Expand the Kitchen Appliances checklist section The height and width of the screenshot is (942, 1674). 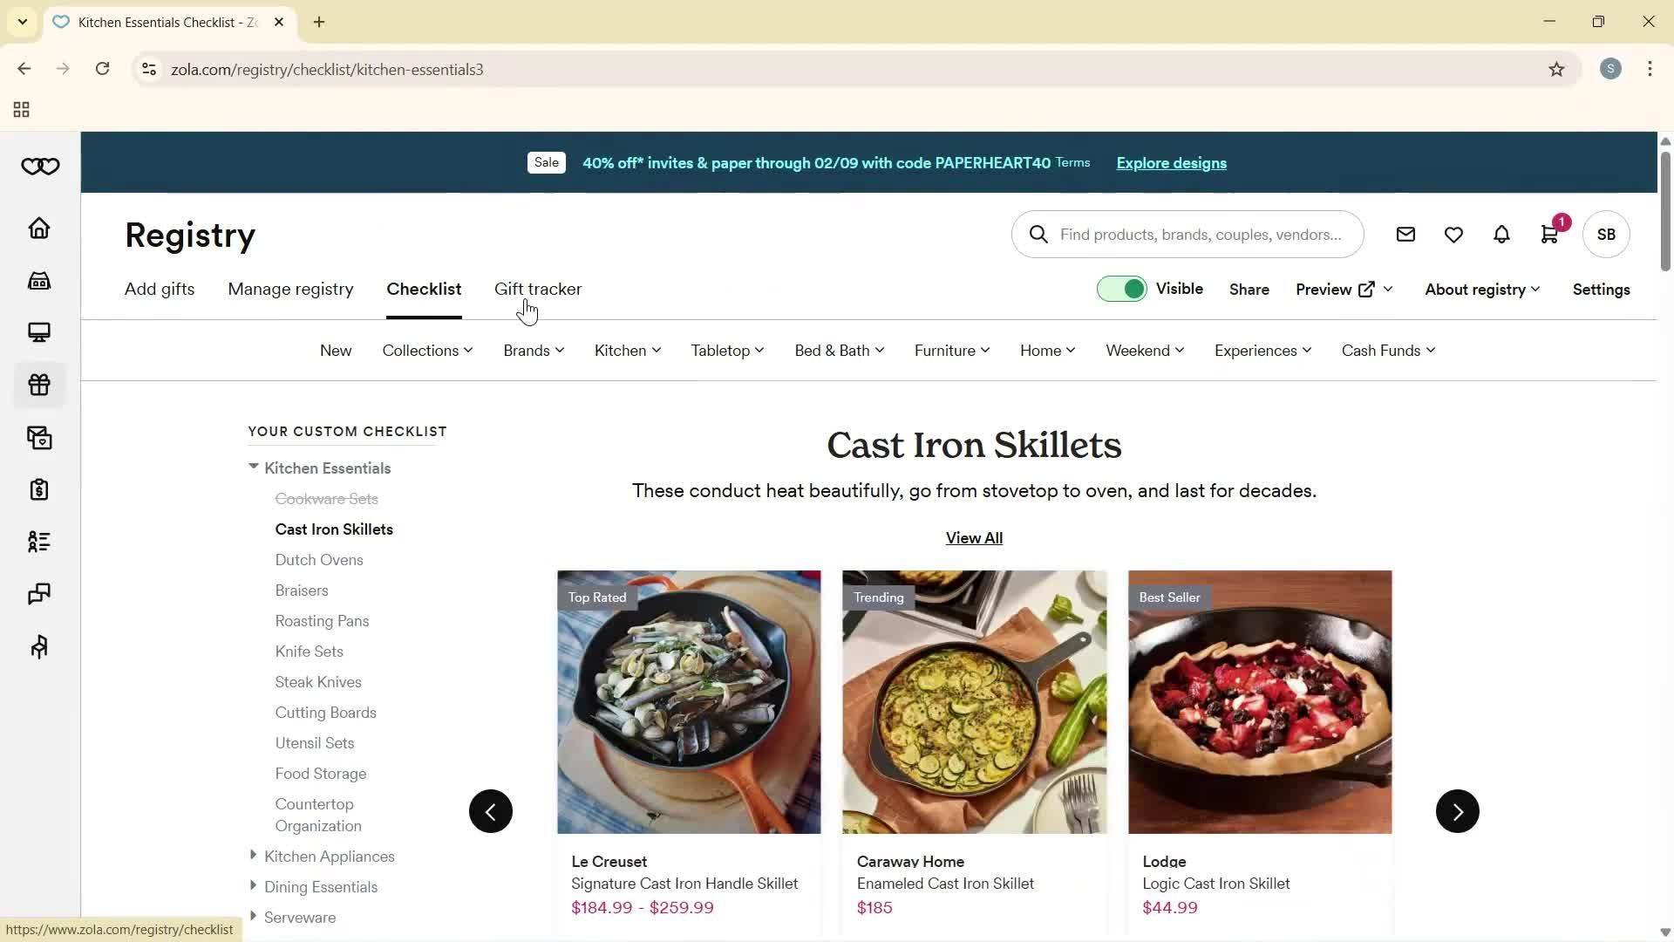point(253,856)
